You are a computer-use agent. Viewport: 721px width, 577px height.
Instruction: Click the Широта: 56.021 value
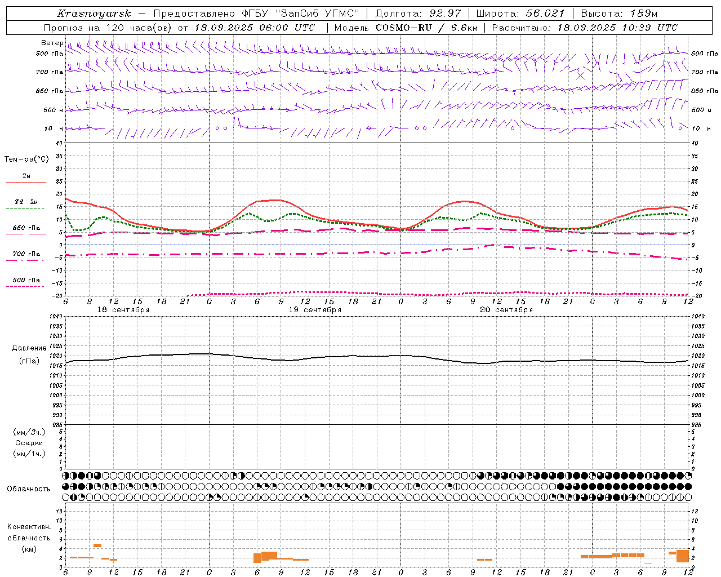point(520,14)
